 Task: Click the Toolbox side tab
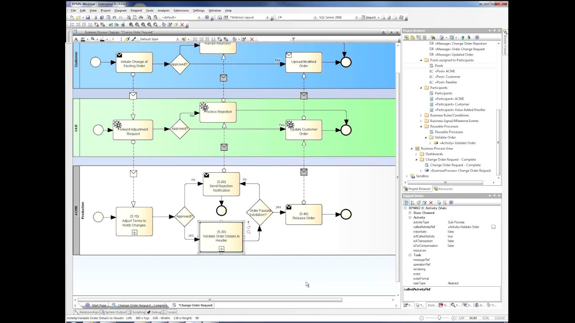pos(69,36)
